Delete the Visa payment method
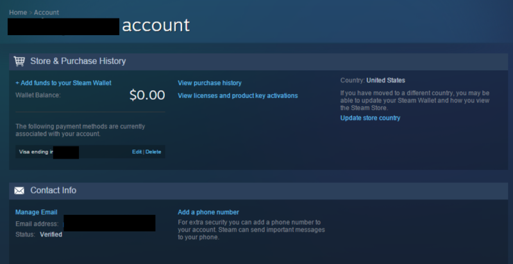The width and height of the screenshot is (513, 264). click(x=153, y=151)
